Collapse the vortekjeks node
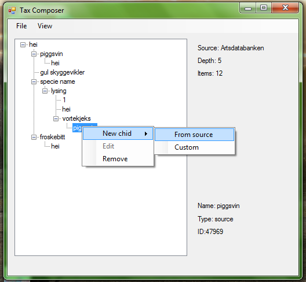 click(56, 118)
